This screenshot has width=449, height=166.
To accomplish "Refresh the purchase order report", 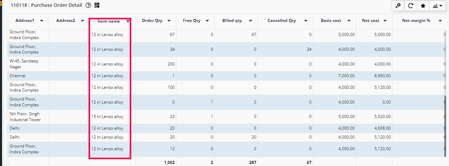I will click(x=411, y=6).
